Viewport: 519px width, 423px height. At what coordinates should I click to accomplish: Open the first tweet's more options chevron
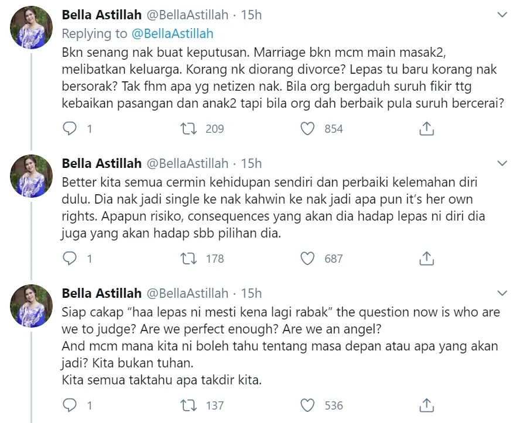(x=502, y=15)
